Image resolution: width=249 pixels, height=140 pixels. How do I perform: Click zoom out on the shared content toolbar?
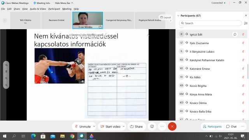tap(6, 85)
